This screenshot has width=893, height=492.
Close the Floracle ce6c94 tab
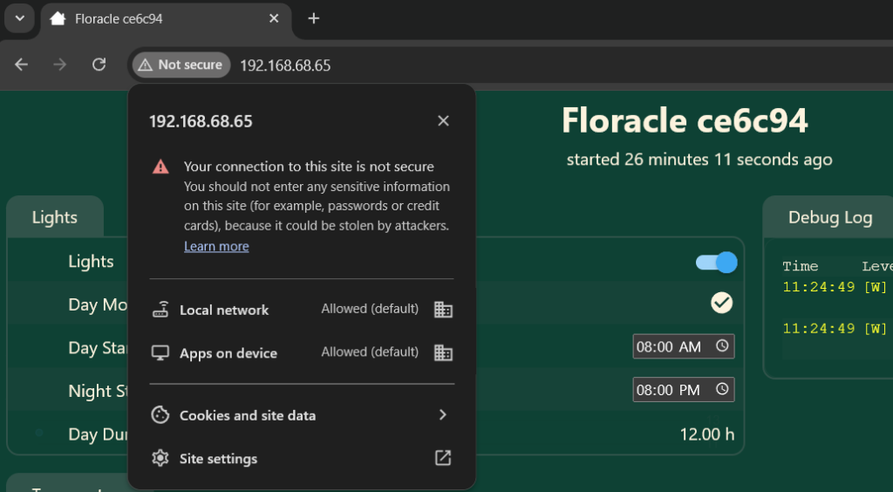(x=274, y=19)
